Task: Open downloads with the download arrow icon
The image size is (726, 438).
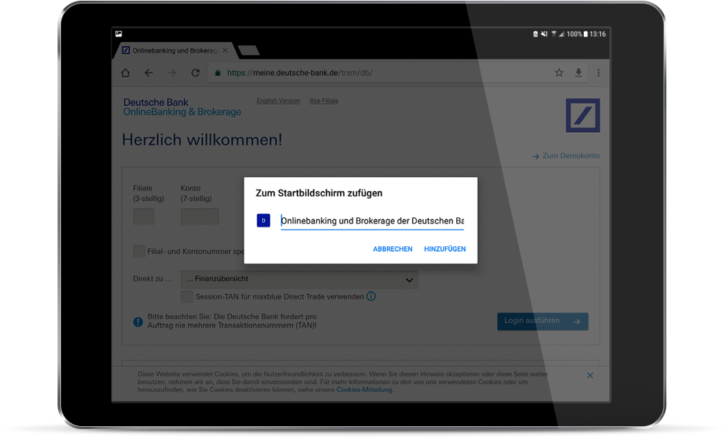Action: pos(578,72)
